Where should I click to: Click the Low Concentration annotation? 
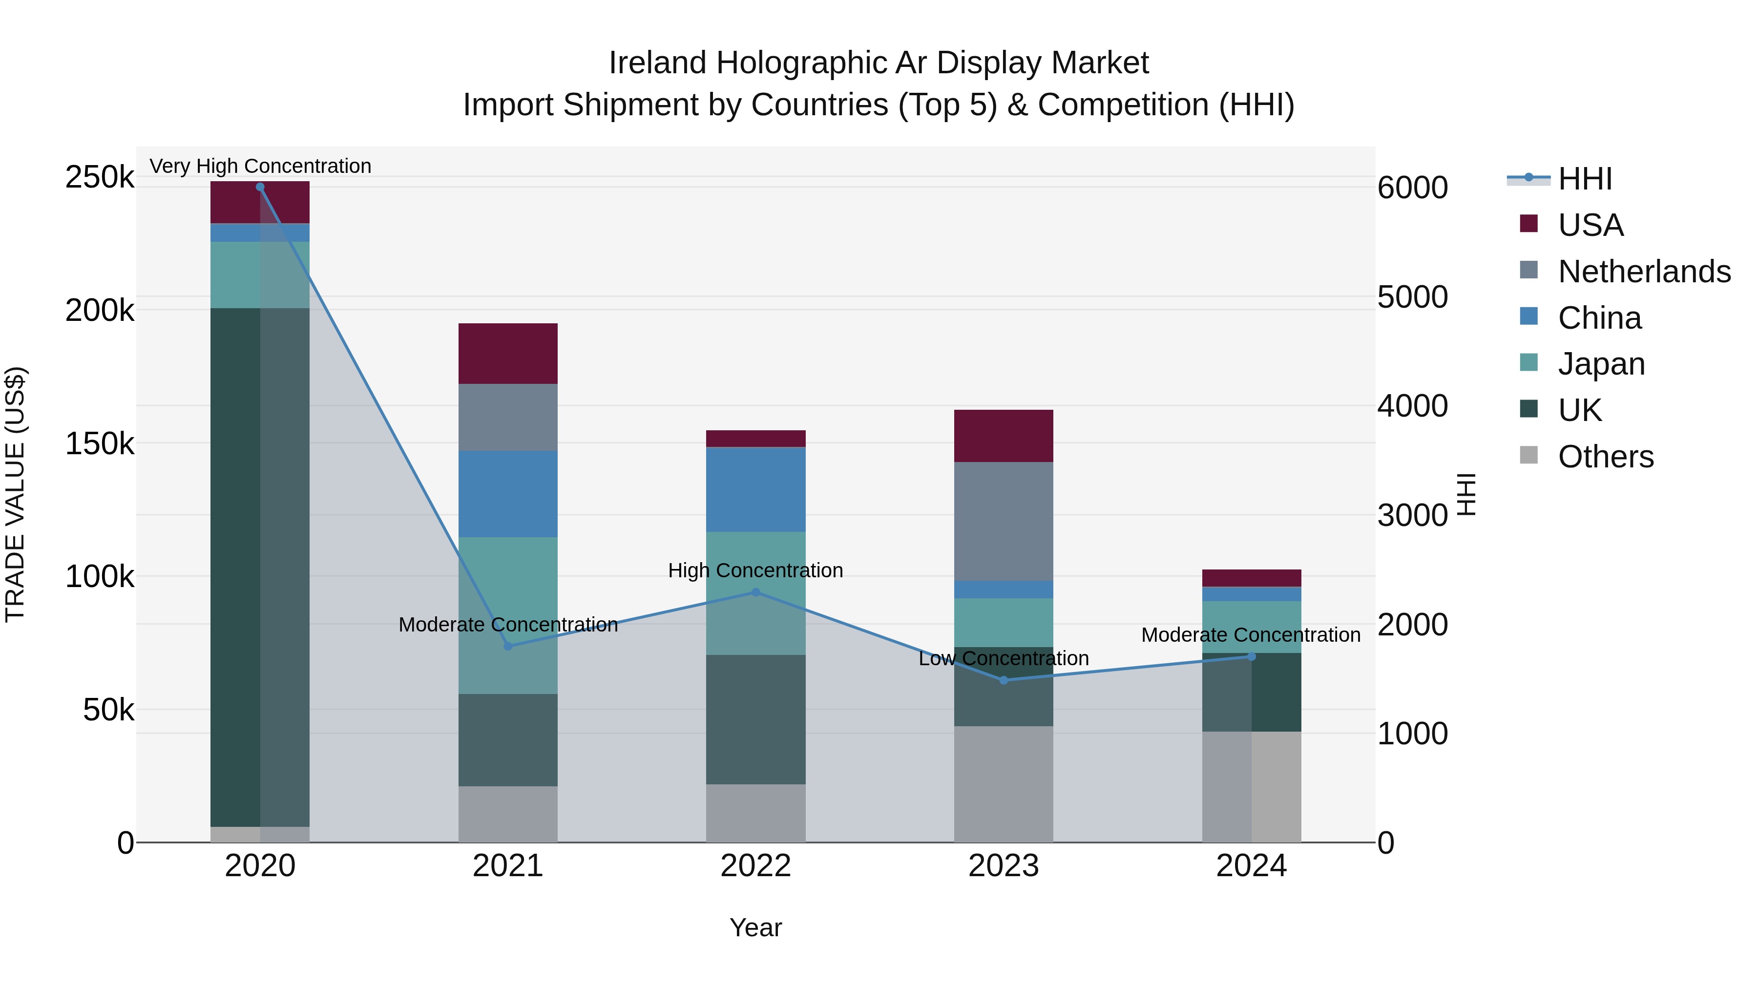click(1003, 659)
